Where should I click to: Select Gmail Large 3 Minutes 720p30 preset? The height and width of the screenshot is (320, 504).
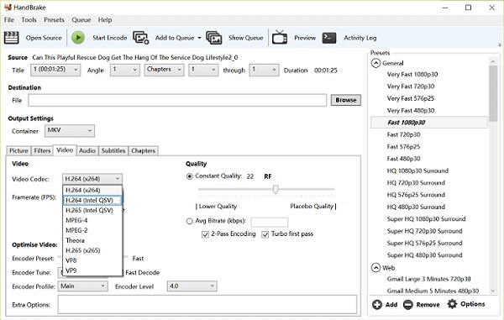(428, 279)
